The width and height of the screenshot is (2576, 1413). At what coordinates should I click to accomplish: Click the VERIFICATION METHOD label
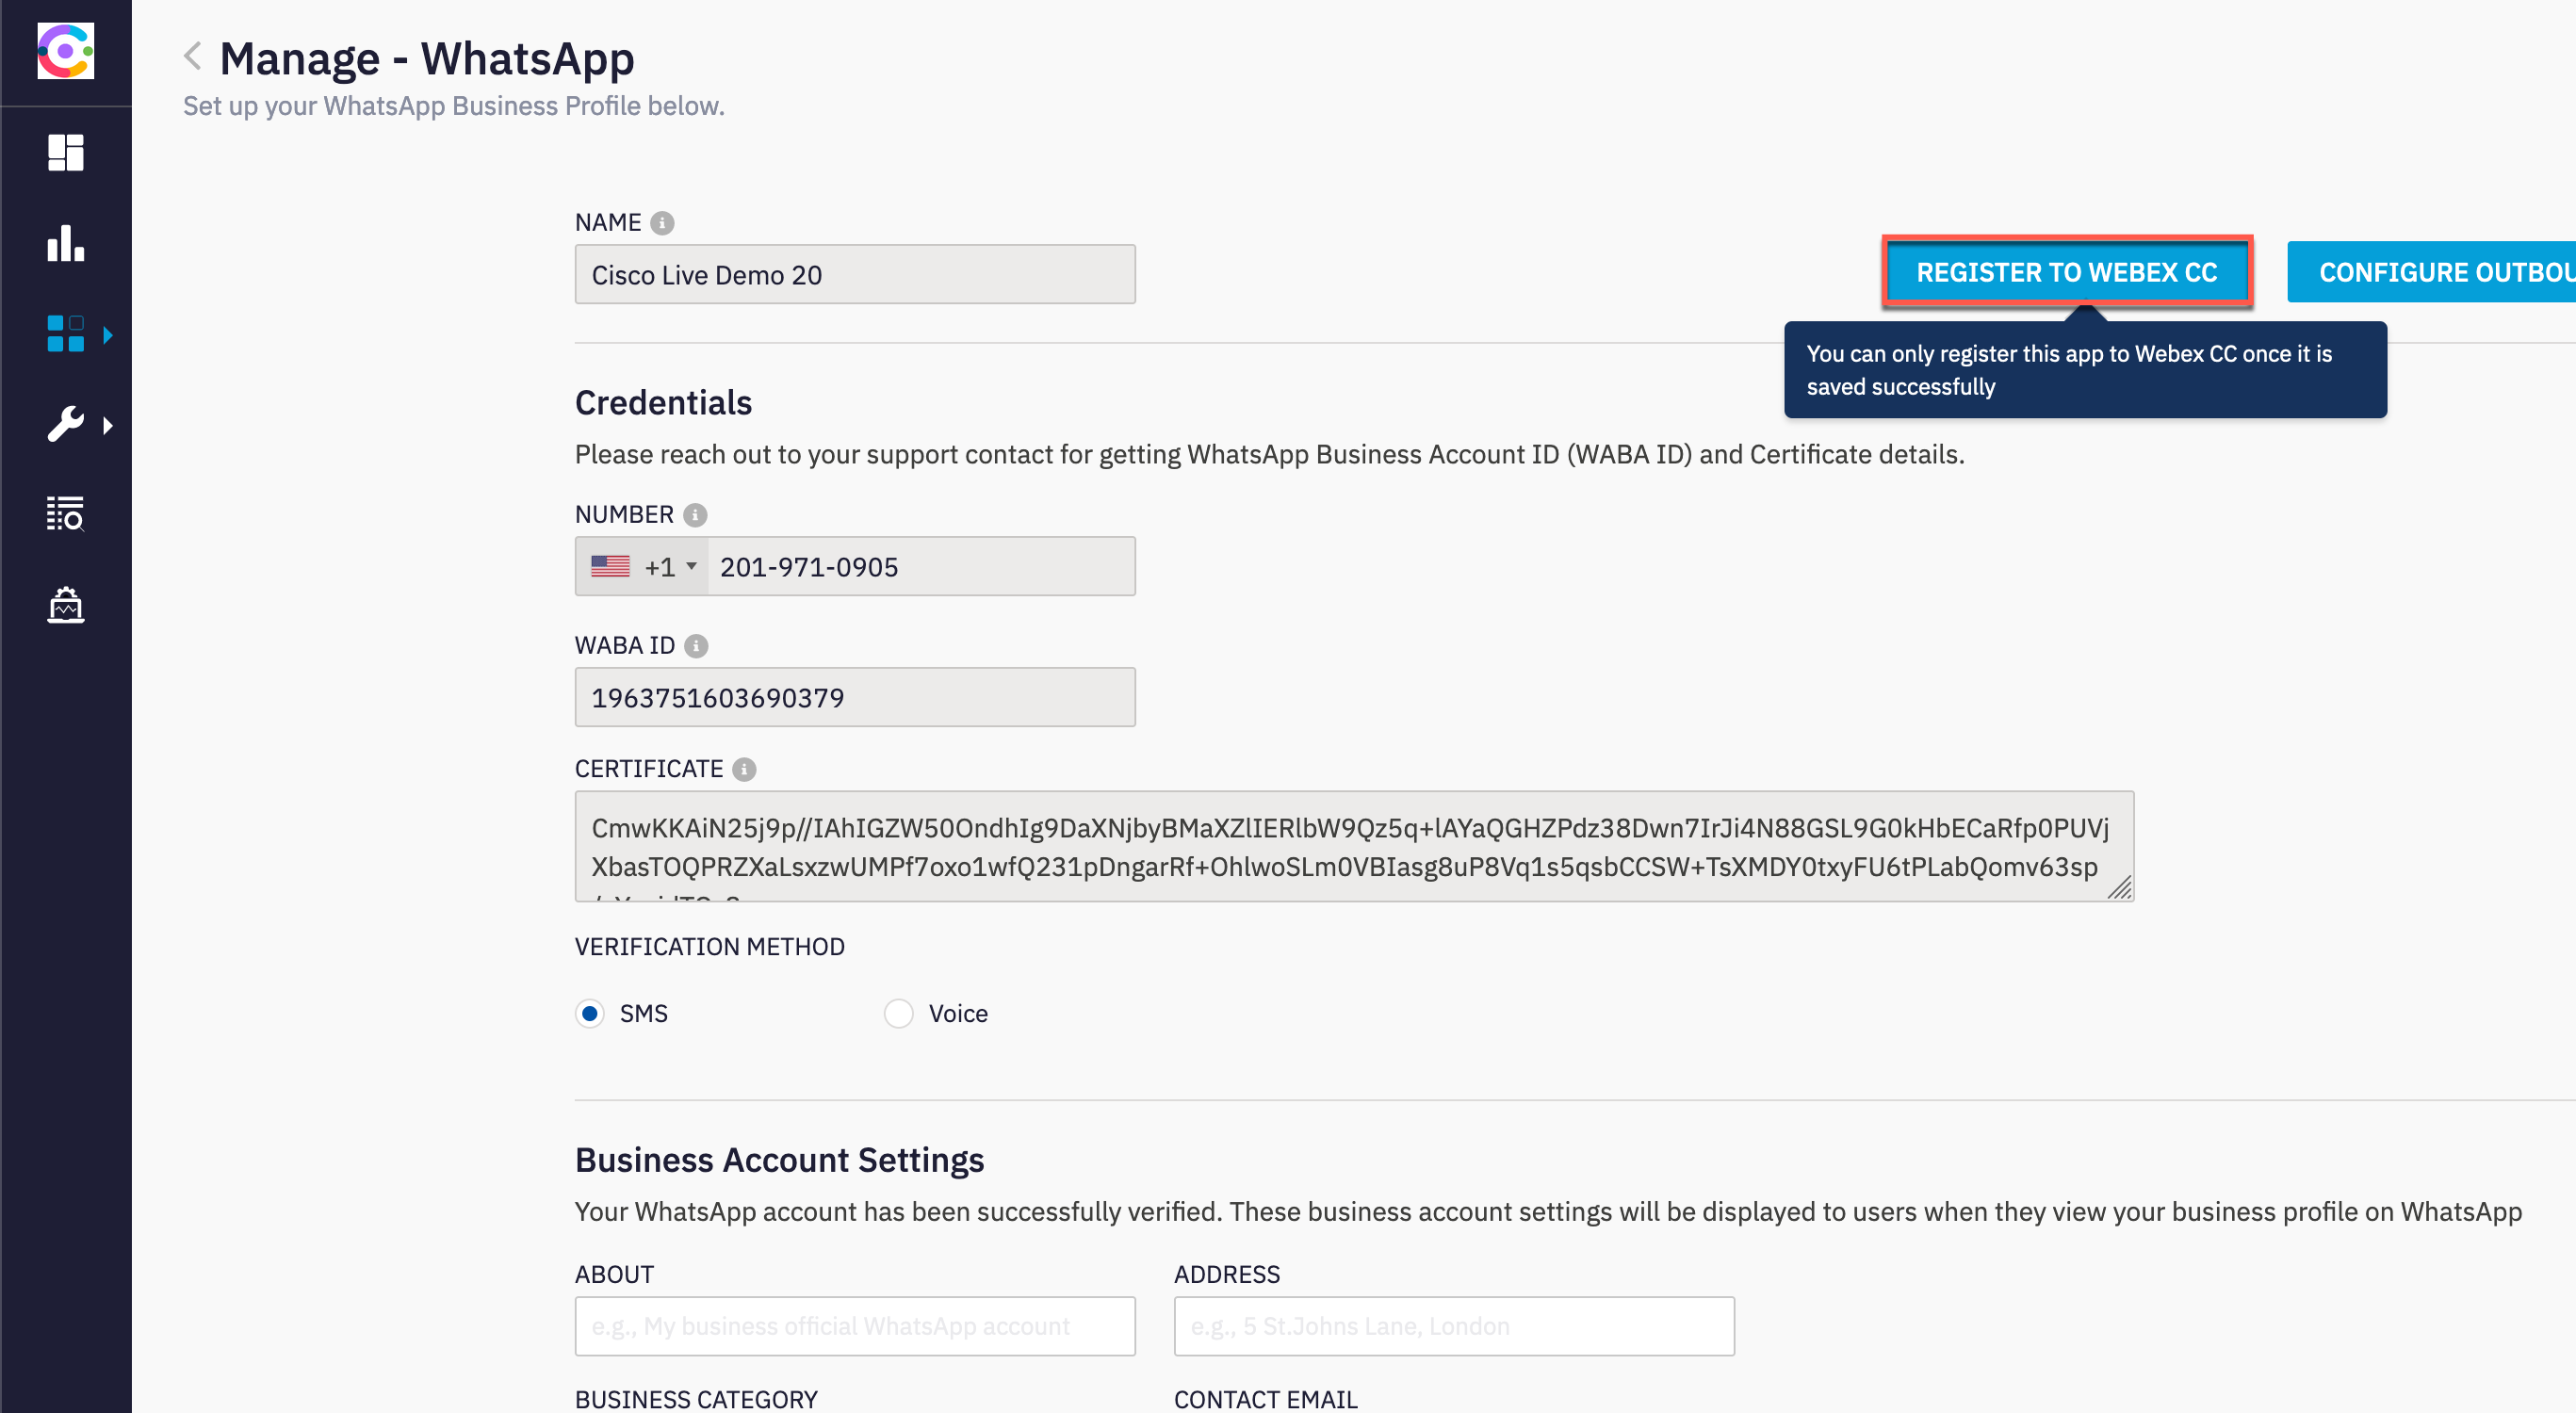point(710,947)
